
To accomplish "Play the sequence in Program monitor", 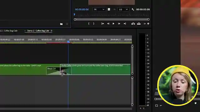I will point(113,24).
